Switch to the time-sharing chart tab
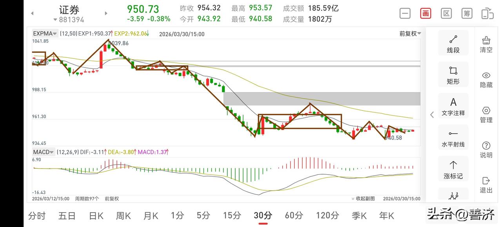Viewport: 501px width, 227px height. tap(37, 215)
